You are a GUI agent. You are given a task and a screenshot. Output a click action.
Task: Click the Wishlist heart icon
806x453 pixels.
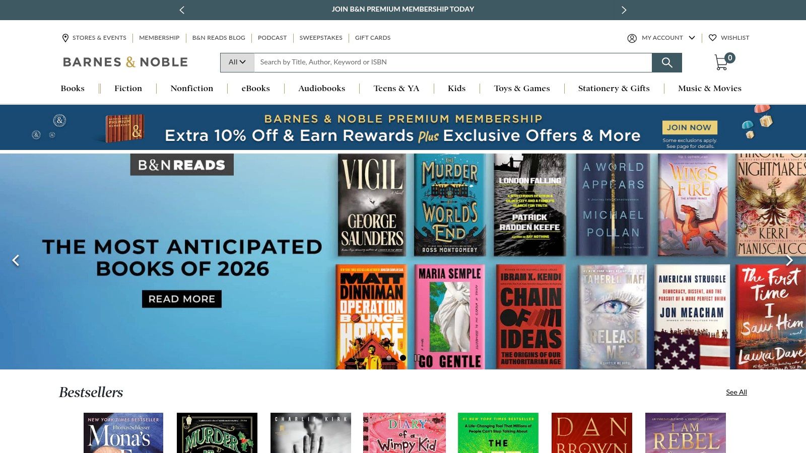click(713, 38)
